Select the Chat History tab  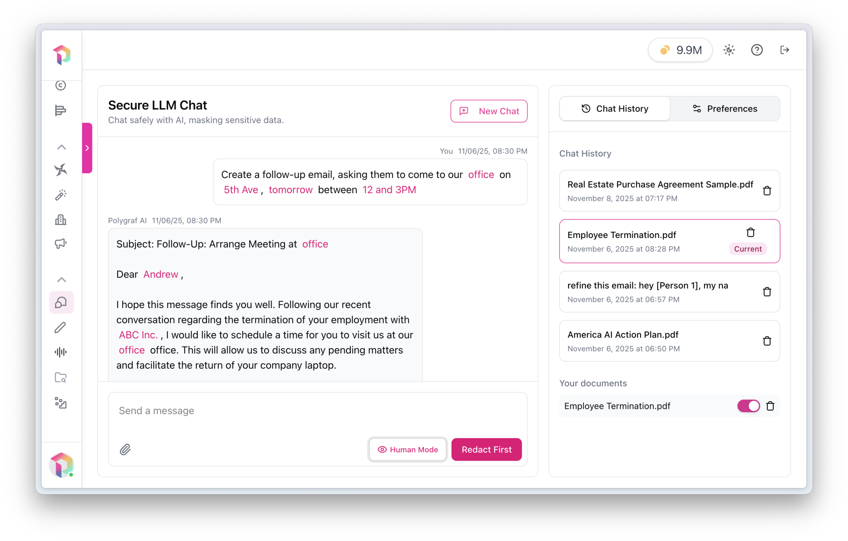click(x=614, y=109)
